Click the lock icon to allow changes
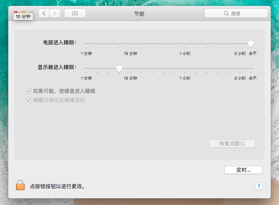Image resolution: width=279 pixels, height=205 pixels. point(20,185)
